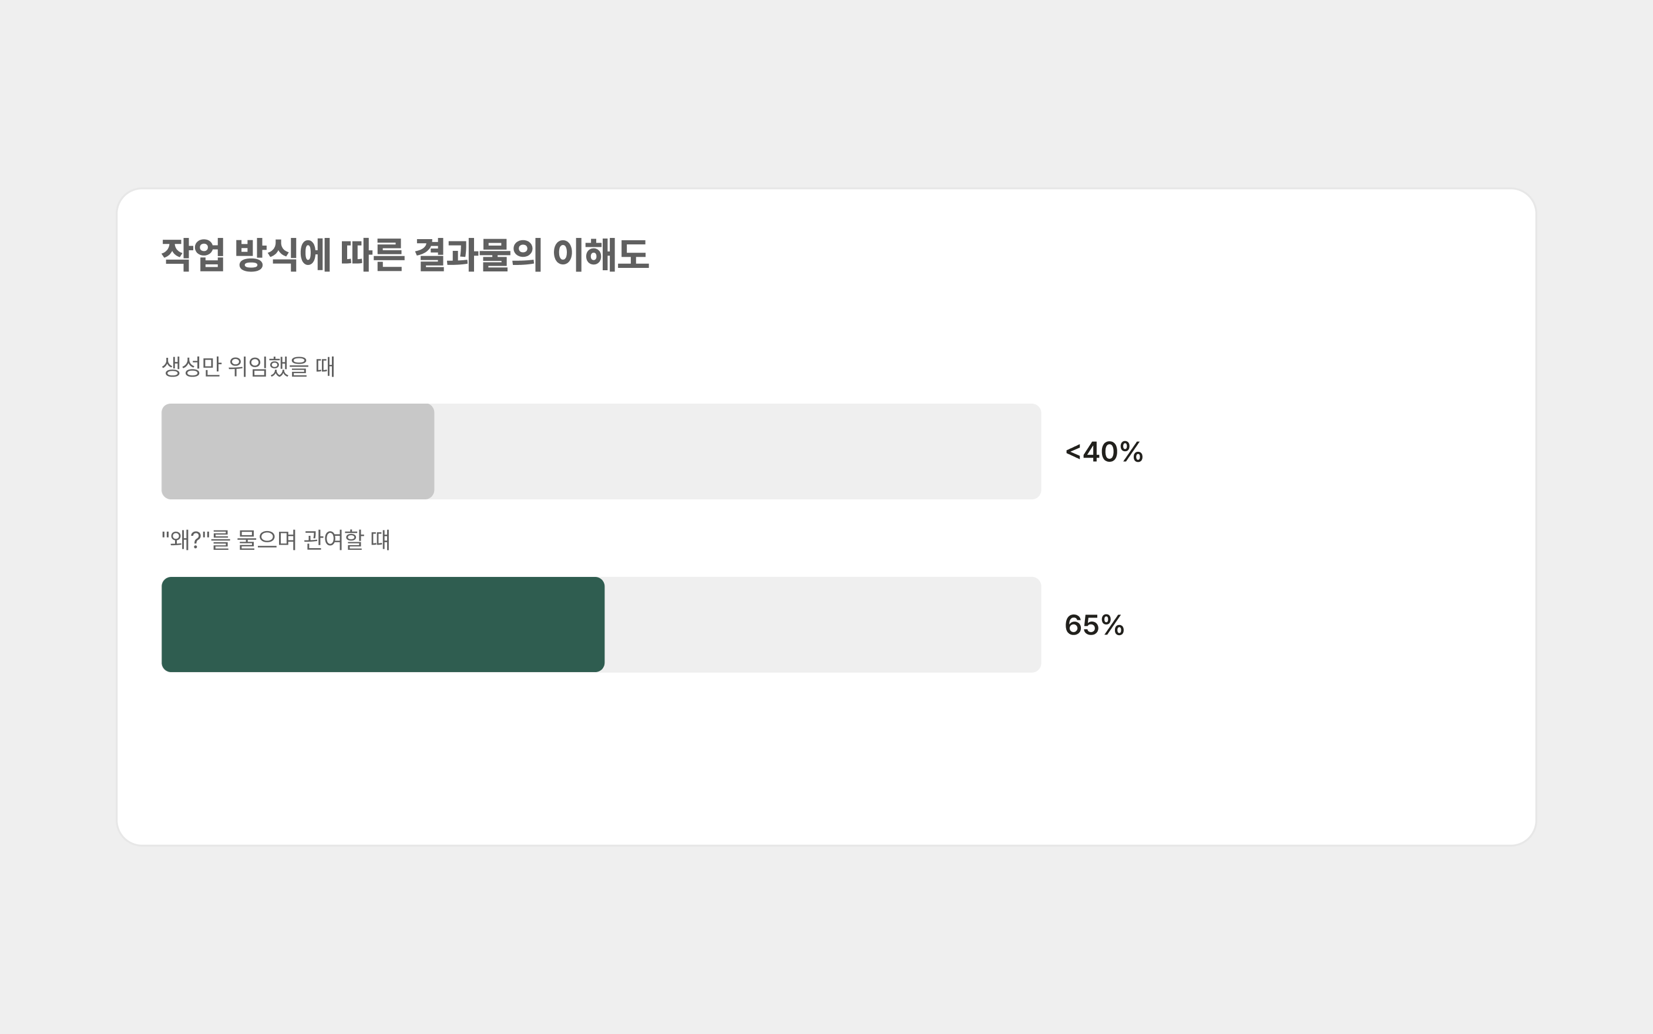Click the chart title '작업 방식에 따른 결과물의 이해도'
This screenshot has width=1653, height=1034.
[405, 254]
